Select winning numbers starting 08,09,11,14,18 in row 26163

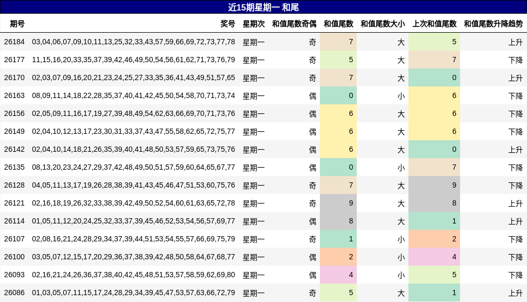point(133,95)
